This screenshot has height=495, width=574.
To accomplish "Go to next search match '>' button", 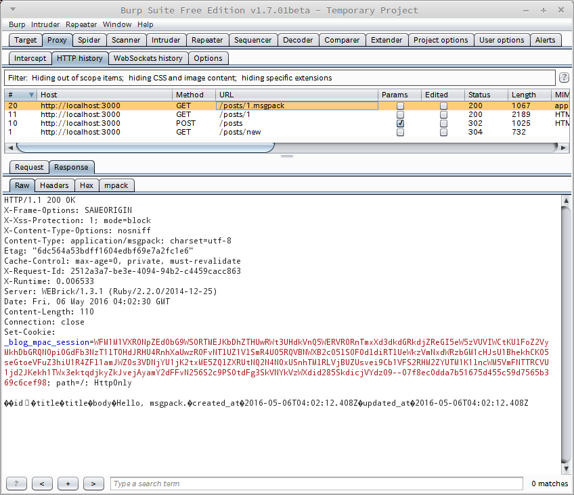I will pos(93,484).
